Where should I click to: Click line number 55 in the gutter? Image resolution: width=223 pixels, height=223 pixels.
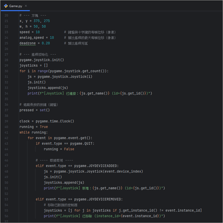(6, 210)
